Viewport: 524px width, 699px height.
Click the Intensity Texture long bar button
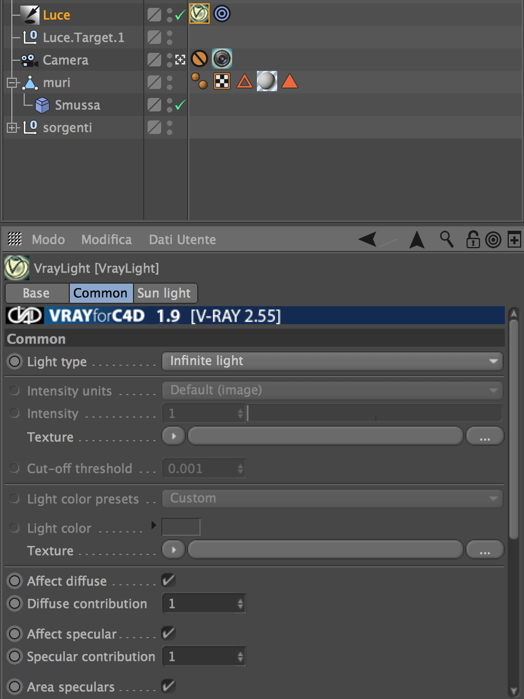(x=325, y=436)
